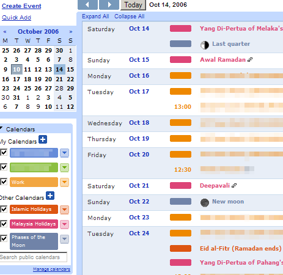This screenshot has height=275, width=283.
Task: Open the Create Event link
Action: (21, 6)
